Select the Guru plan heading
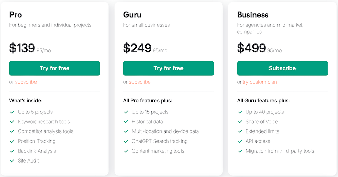Screen dimensions: 338x177 point(132,15)
